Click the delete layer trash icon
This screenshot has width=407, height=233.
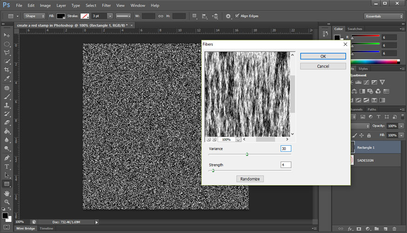pos(394,229)
